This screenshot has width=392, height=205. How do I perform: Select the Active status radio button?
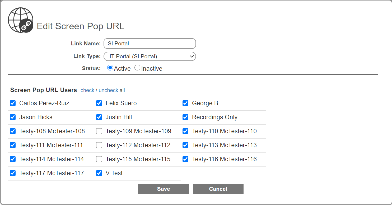point(110,68)
